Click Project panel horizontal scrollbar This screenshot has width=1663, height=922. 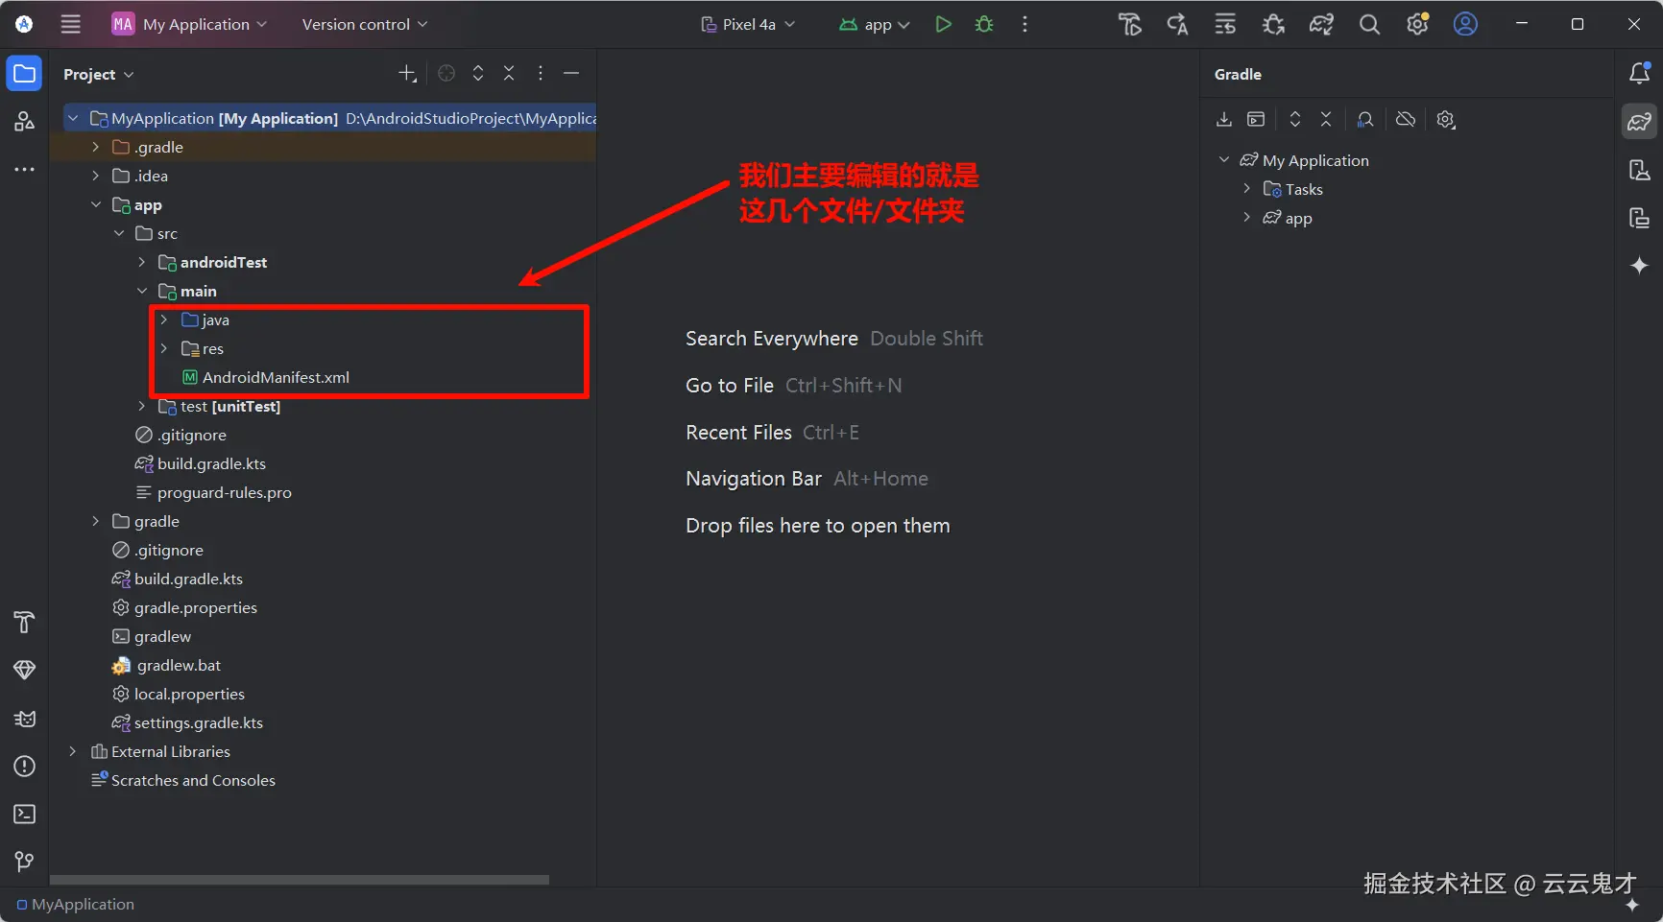pos(300,879)
